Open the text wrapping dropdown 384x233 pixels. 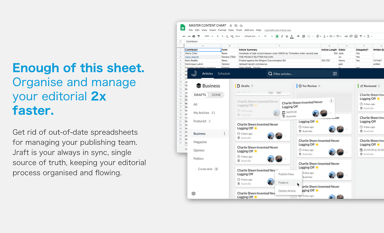point(332,37)
